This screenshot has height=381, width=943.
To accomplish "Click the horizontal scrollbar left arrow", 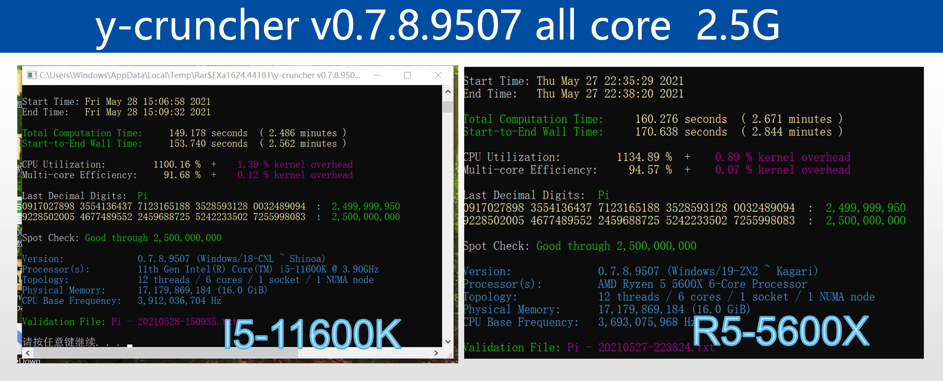I will pyautogui.click(x=28, y=353).
